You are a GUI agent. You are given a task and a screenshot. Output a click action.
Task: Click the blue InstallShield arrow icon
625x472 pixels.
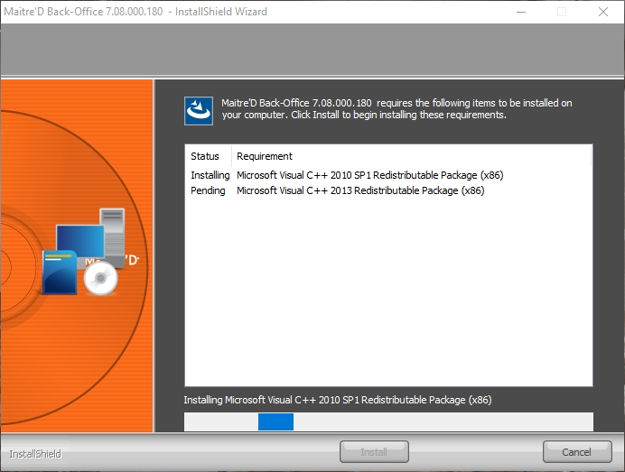click(199, 110)
